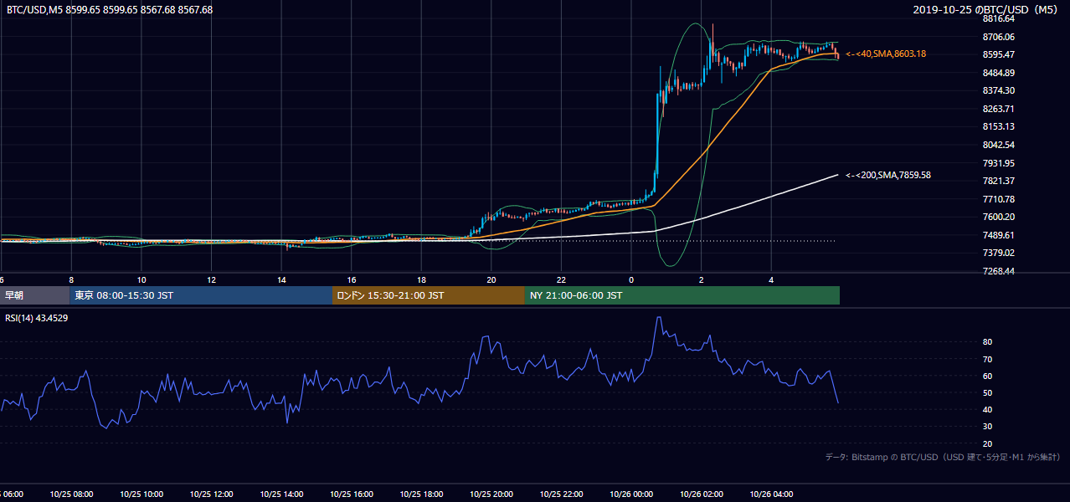Click price axis value 8706.06
This screenshot has width=1070, height=502.
tap(999, 37)
